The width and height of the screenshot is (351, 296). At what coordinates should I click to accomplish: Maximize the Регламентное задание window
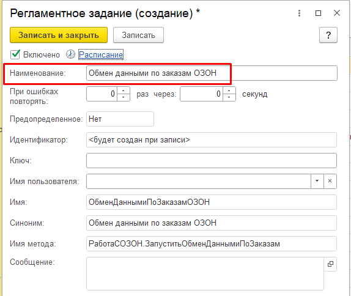[x=318, y=13]
